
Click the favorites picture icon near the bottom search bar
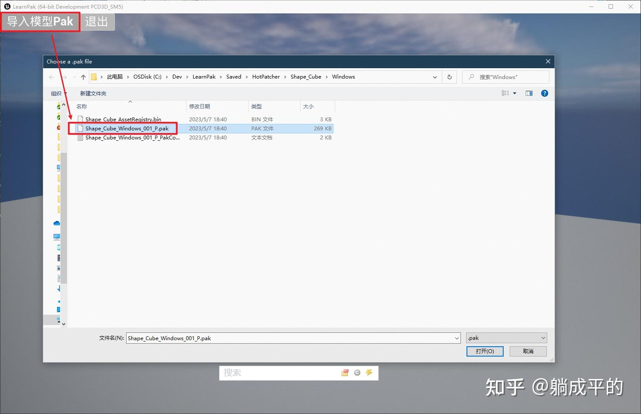345,373
